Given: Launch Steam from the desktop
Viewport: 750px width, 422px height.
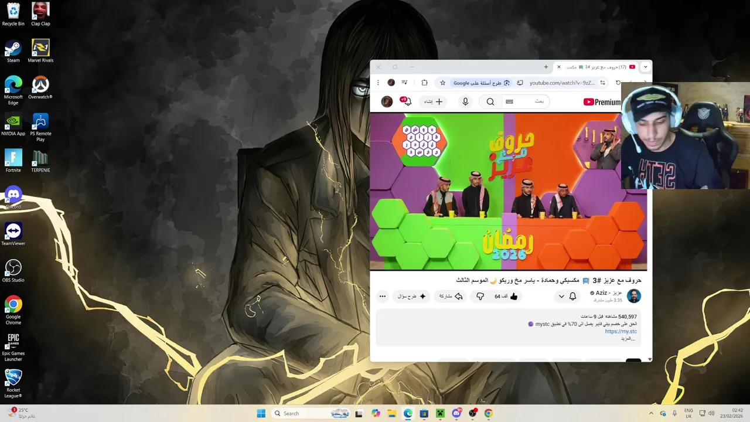Looking at the screenshot, I should point(13,51).
